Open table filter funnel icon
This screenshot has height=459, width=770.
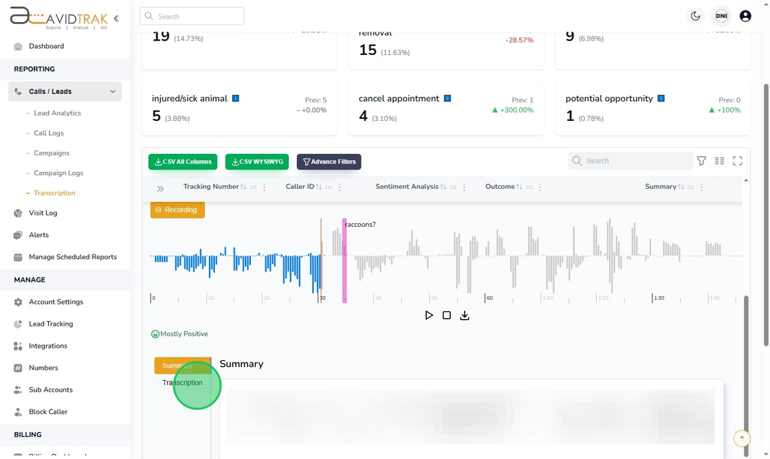701,161
